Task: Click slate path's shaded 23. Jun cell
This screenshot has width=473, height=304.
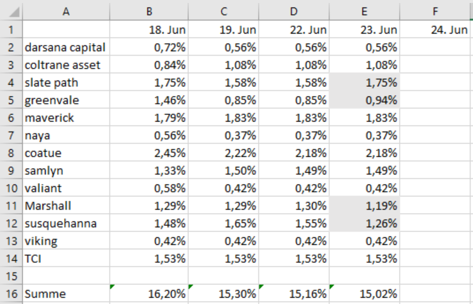Action: coord(365,82)
